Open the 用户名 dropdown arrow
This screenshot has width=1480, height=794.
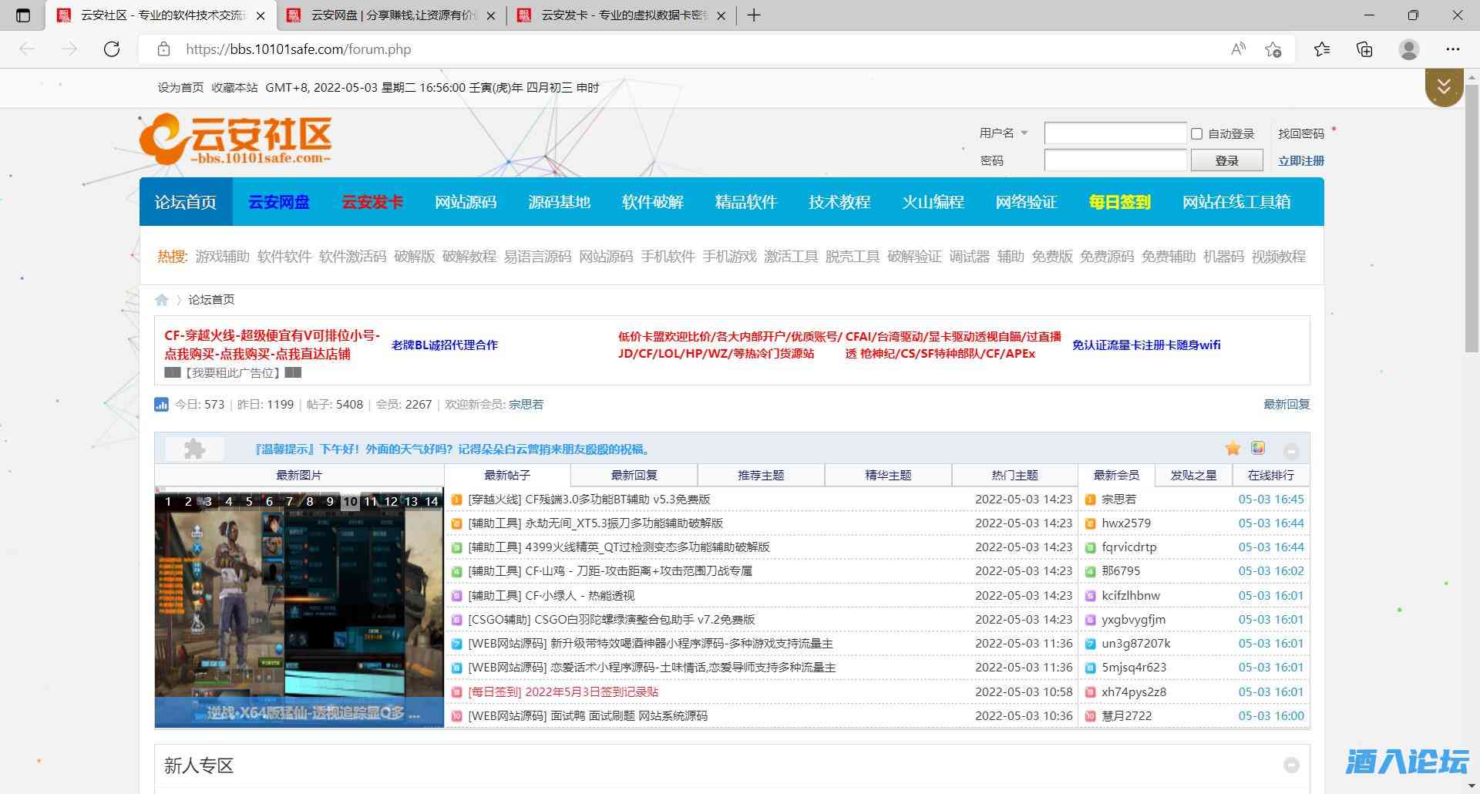point(1025,133)
